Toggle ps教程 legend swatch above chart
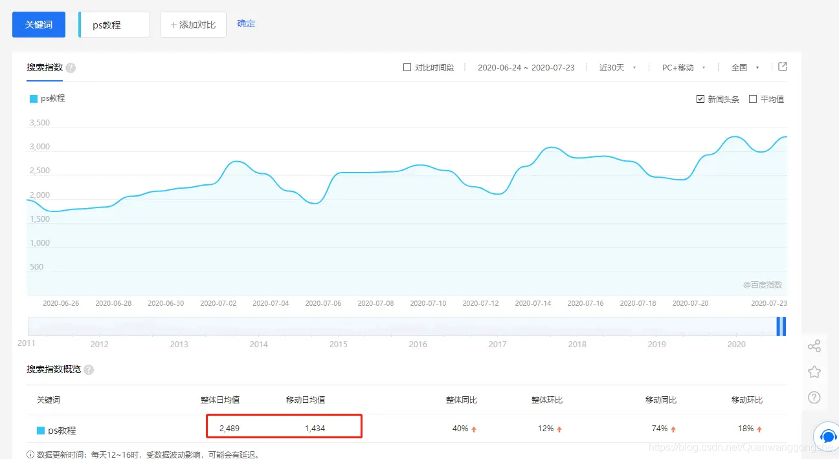839x459 pixels. (34, 98)
